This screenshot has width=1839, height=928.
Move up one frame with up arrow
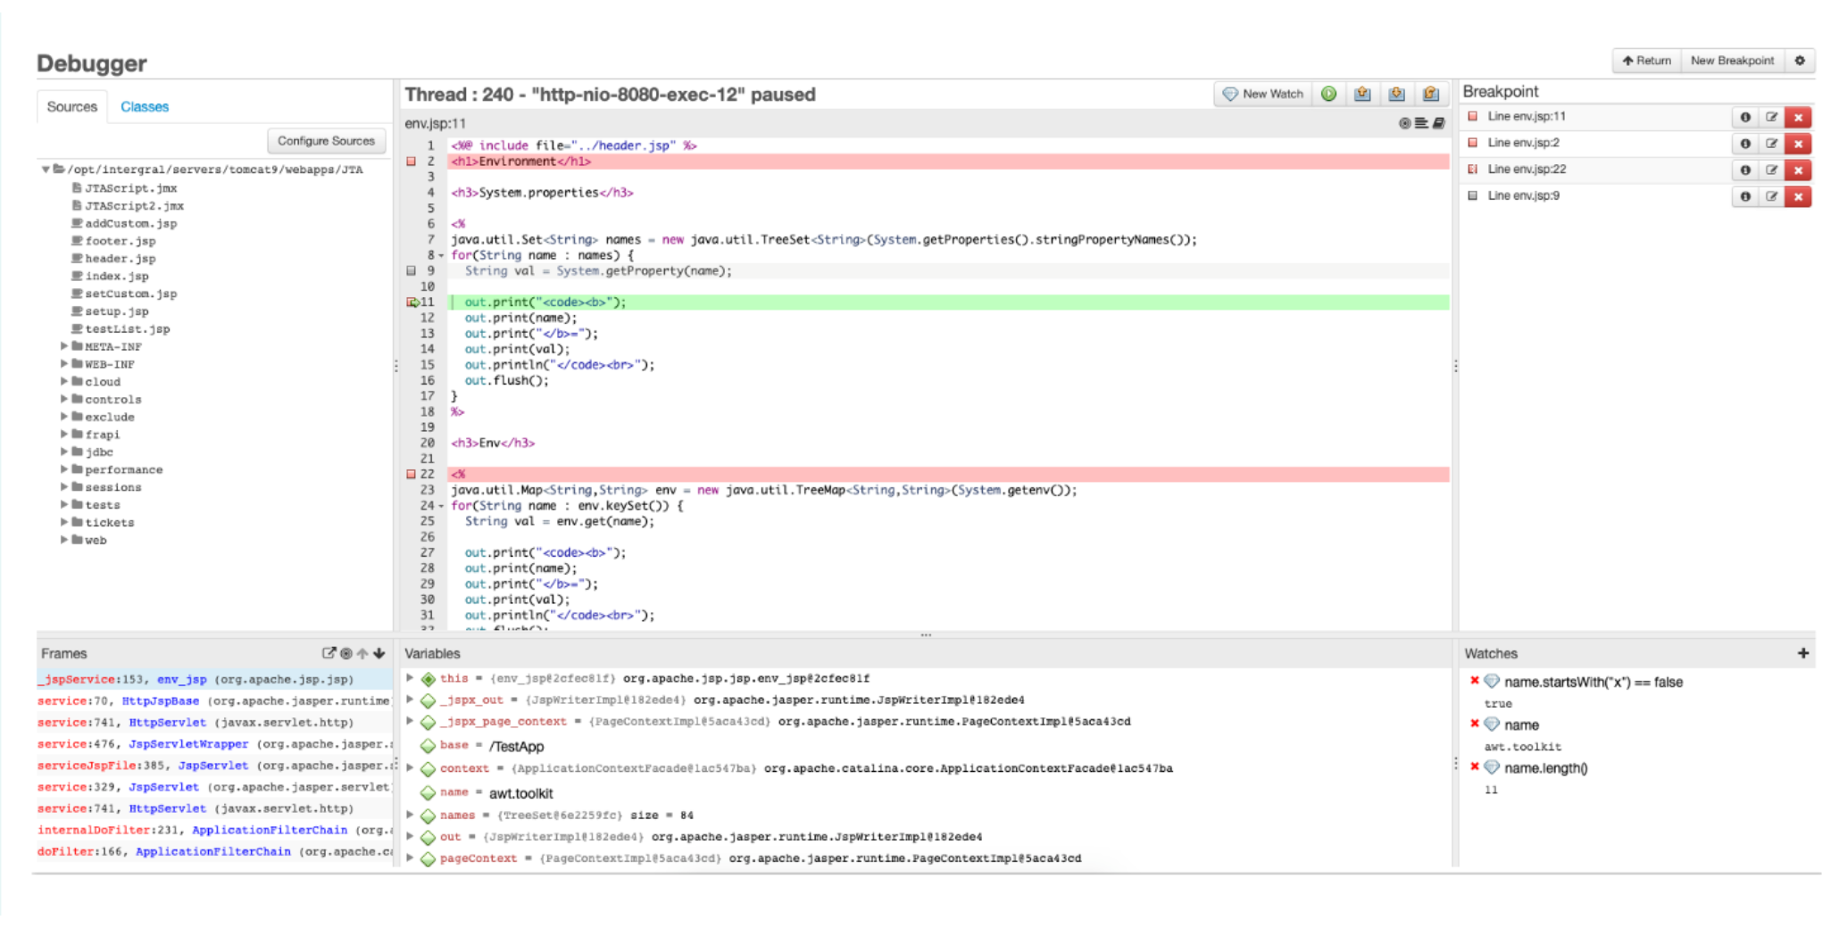(362, 653)
